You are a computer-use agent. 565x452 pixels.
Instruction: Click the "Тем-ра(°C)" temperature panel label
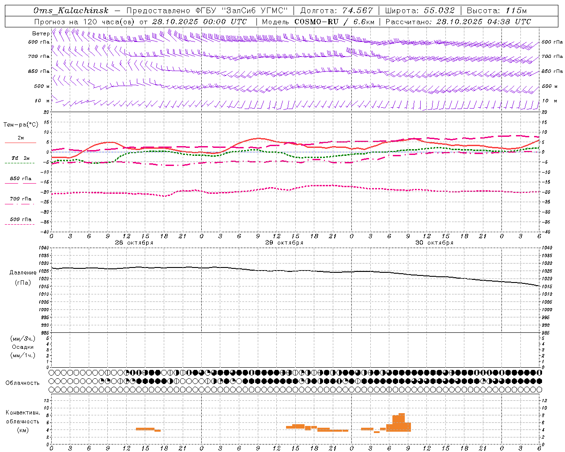pos(21,125)
